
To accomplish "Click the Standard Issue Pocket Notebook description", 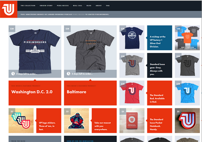I will pos(156,124).
